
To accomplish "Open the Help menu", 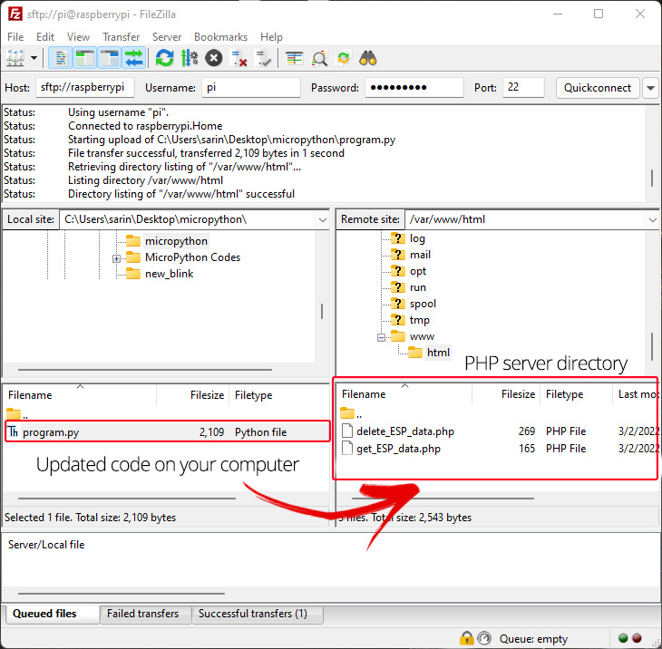I will tap(271, 37).
